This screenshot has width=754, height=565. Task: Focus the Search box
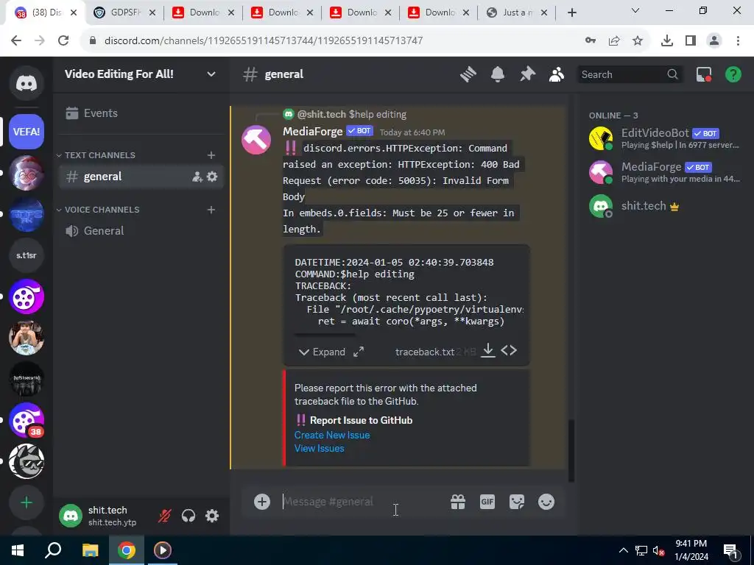[629, 74]
